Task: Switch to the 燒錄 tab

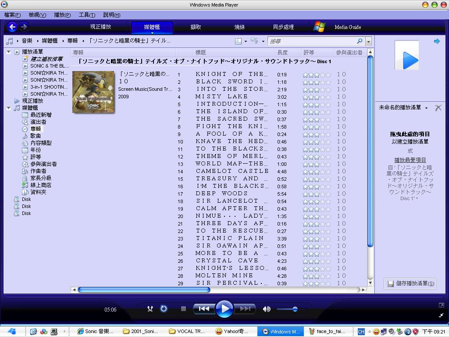Action: point(239,27)
